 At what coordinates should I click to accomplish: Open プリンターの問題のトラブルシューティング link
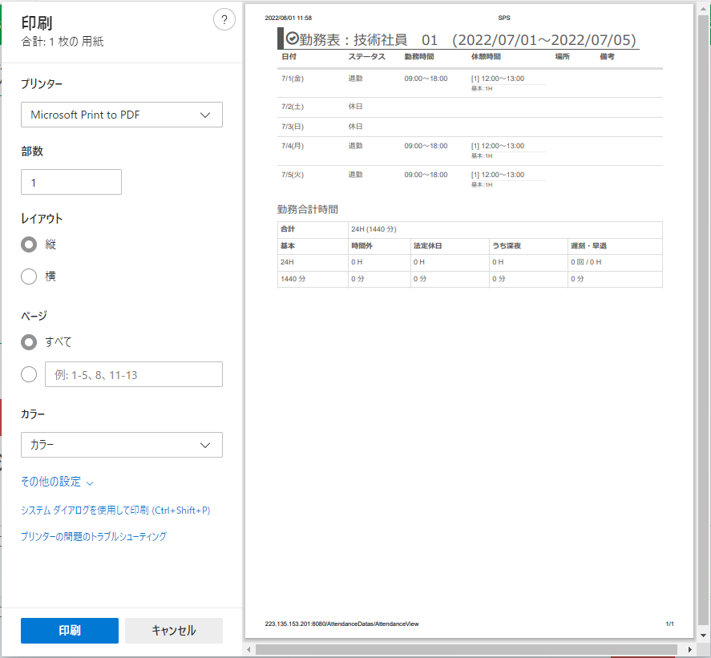tap(94, 536)
